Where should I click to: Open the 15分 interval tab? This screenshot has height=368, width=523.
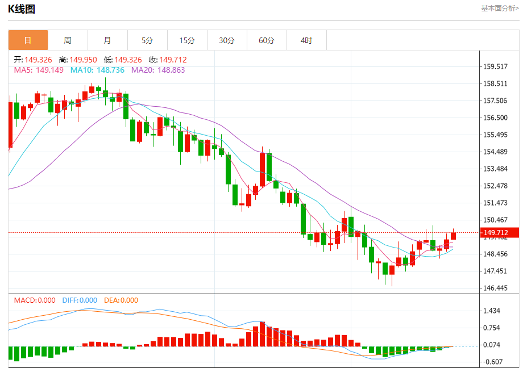pyautogui.click(x=187, y=40)
